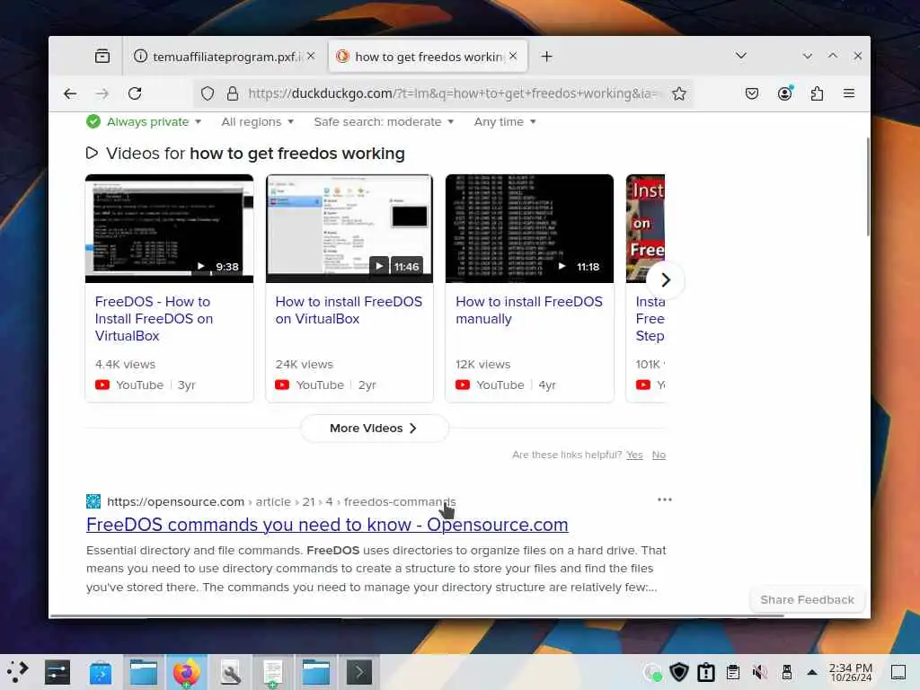This screenshot has height=690, width=920.
Task: Open 'How to install FreeDOS manually' link
Action: [529, 310]
